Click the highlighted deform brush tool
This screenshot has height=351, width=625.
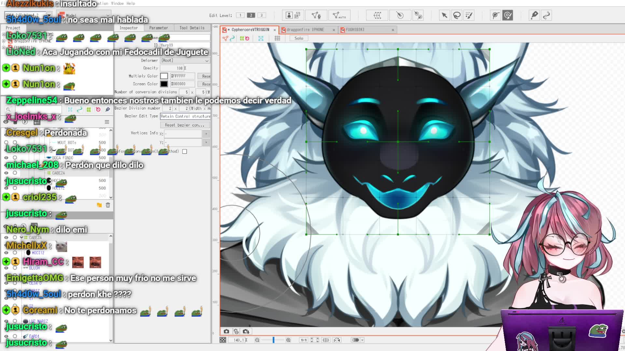click(507, 15)
